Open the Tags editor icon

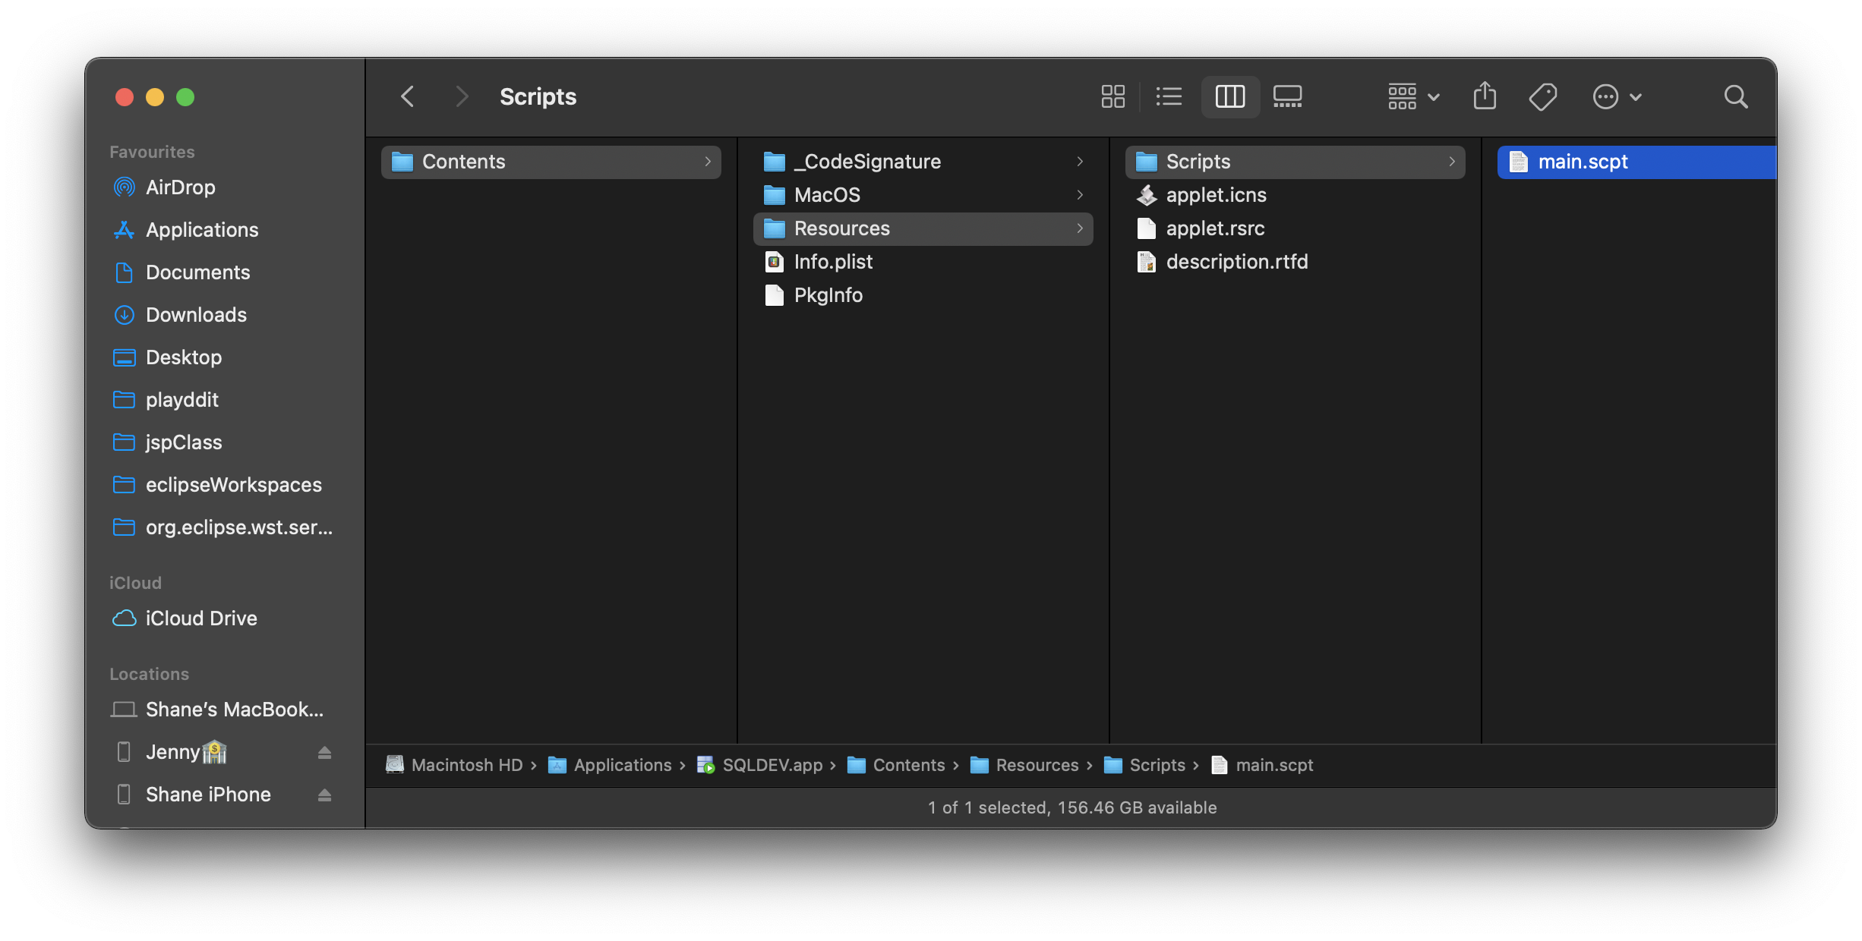coord(1542,96)
